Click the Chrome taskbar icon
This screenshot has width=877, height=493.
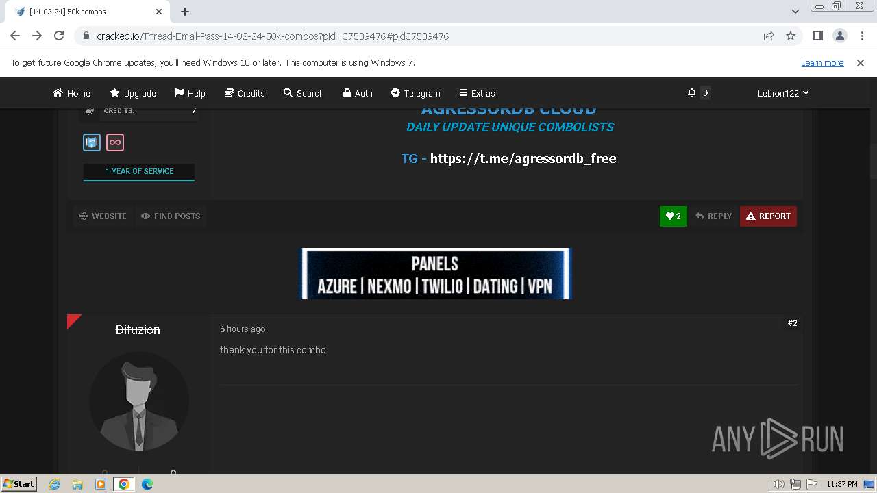coord(124,484)
